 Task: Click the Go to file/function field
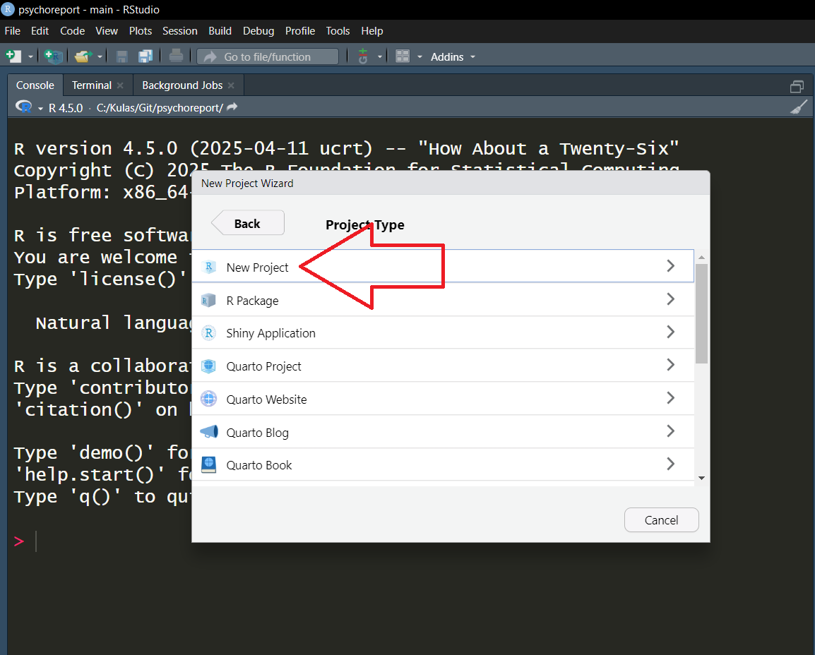click(x=268, y=56)
